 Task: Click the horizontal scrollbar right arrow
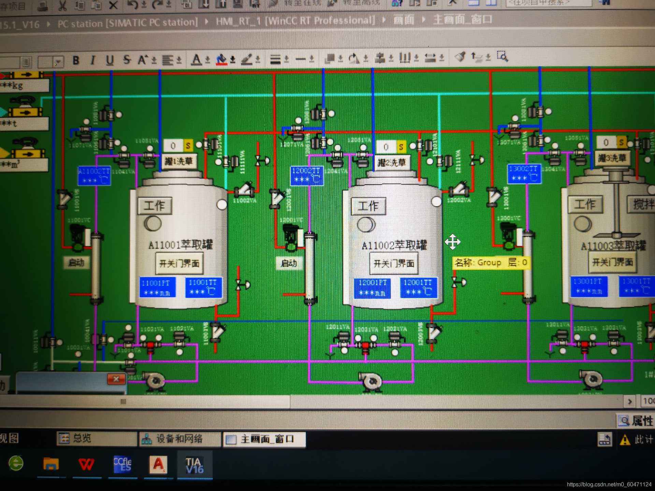(x=630, y=401)
